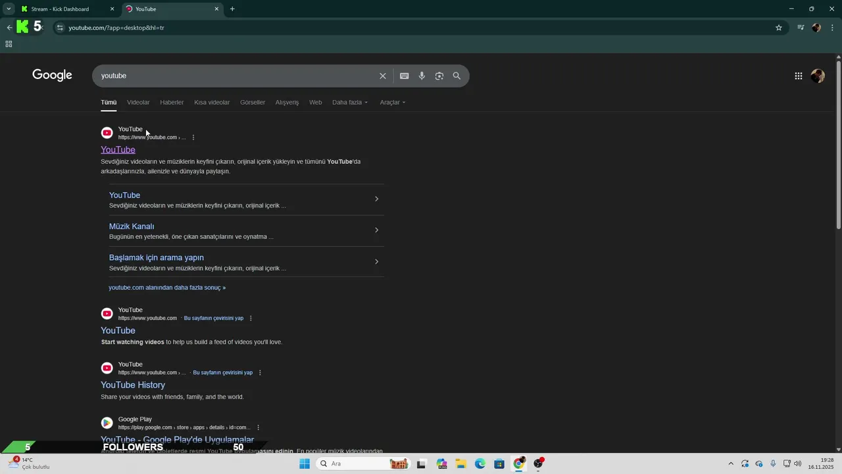The image size is (842, 474).
Task: Open the Müzik Kanalı sitelink
Action: 132,226
